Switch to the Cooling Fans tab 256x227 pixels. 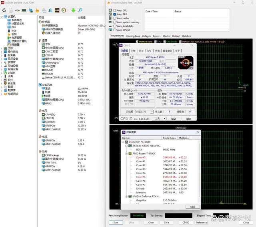pos(133,36)
